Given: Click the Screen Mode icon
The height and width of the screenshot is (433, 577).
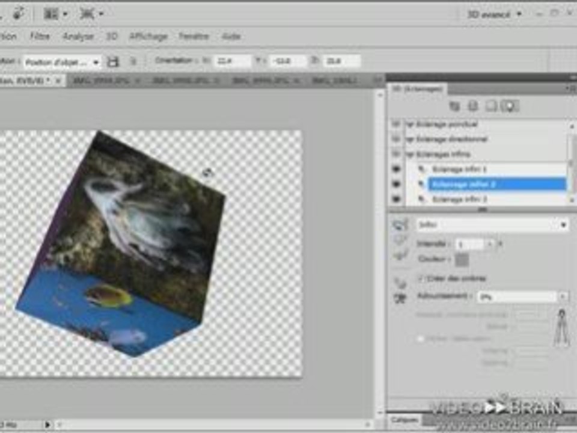Looking at the screenshot, I should (87, 14).
